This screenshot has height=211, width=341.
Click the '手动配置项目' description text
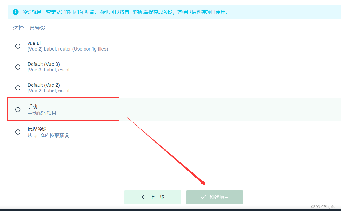point(42,113)
